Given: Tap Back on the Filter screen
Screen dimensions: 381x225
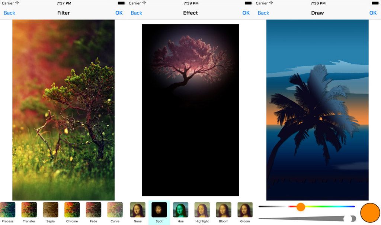Looking at the screenshot, I should (9, 13).
